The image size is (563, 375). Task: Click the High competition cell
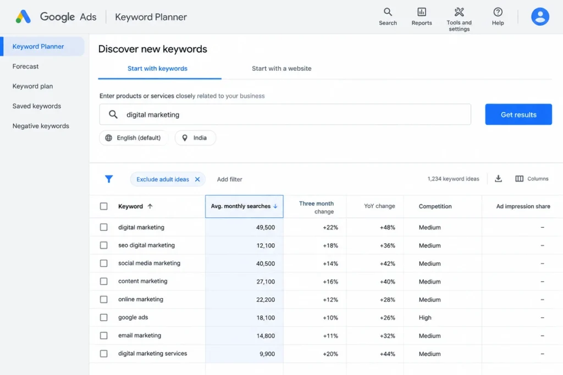coord(425,318)
